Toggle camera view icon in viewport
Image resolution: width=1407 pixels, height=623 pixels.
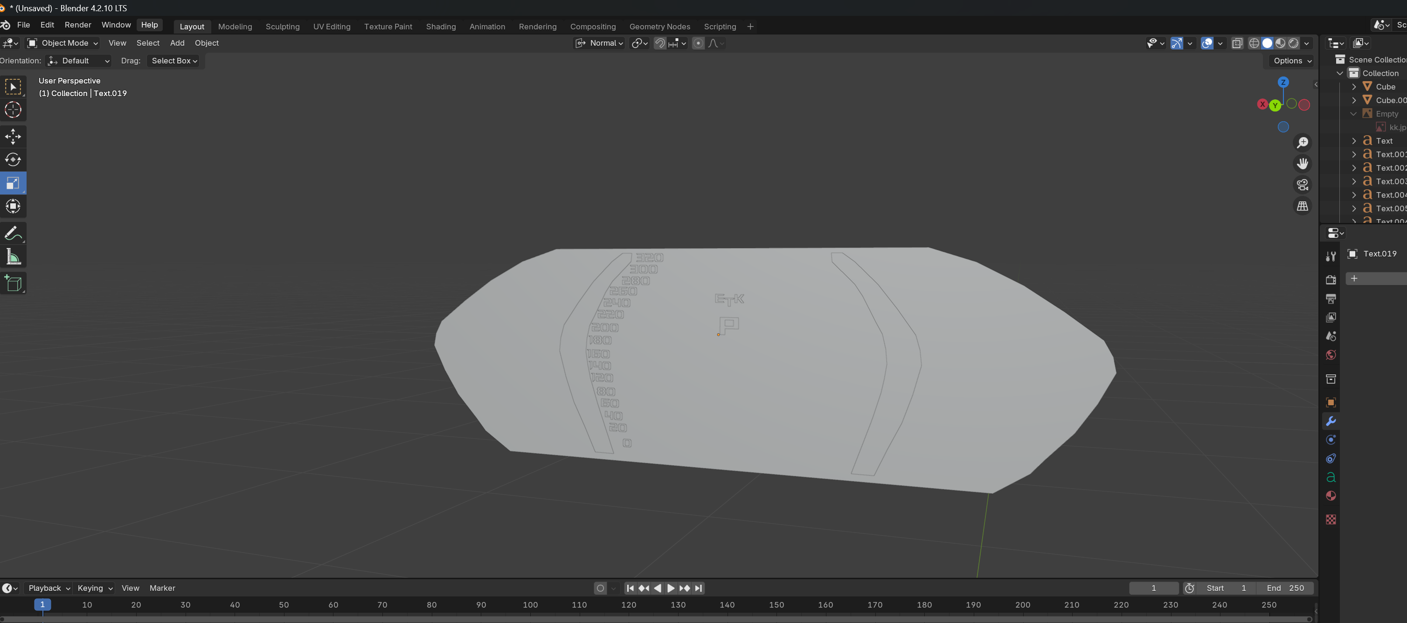click(x=1303, y=185)
